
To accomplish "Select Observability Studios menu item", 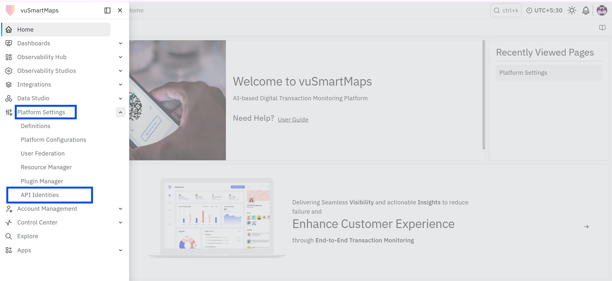I will [x=47, y=71].
